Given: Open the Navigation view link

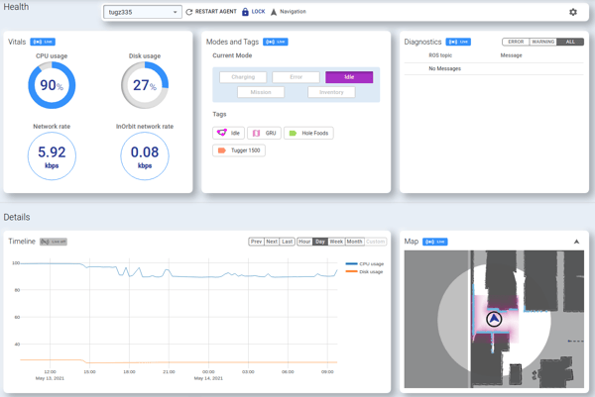Looking at the screenshot, I should (293, 12).
